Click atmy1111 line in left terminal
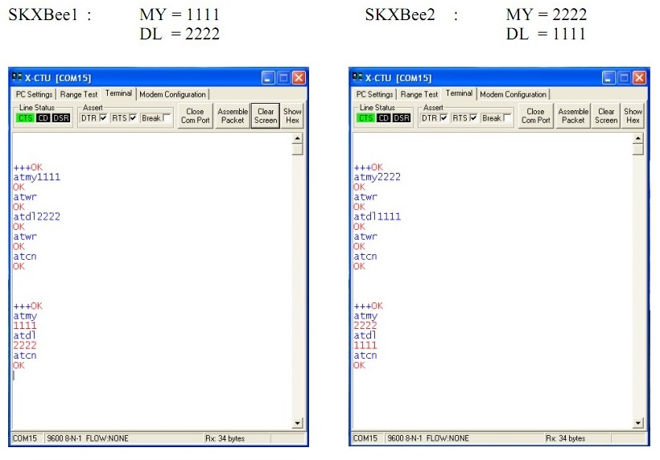The image size is (660, 460). coord(37,177)
